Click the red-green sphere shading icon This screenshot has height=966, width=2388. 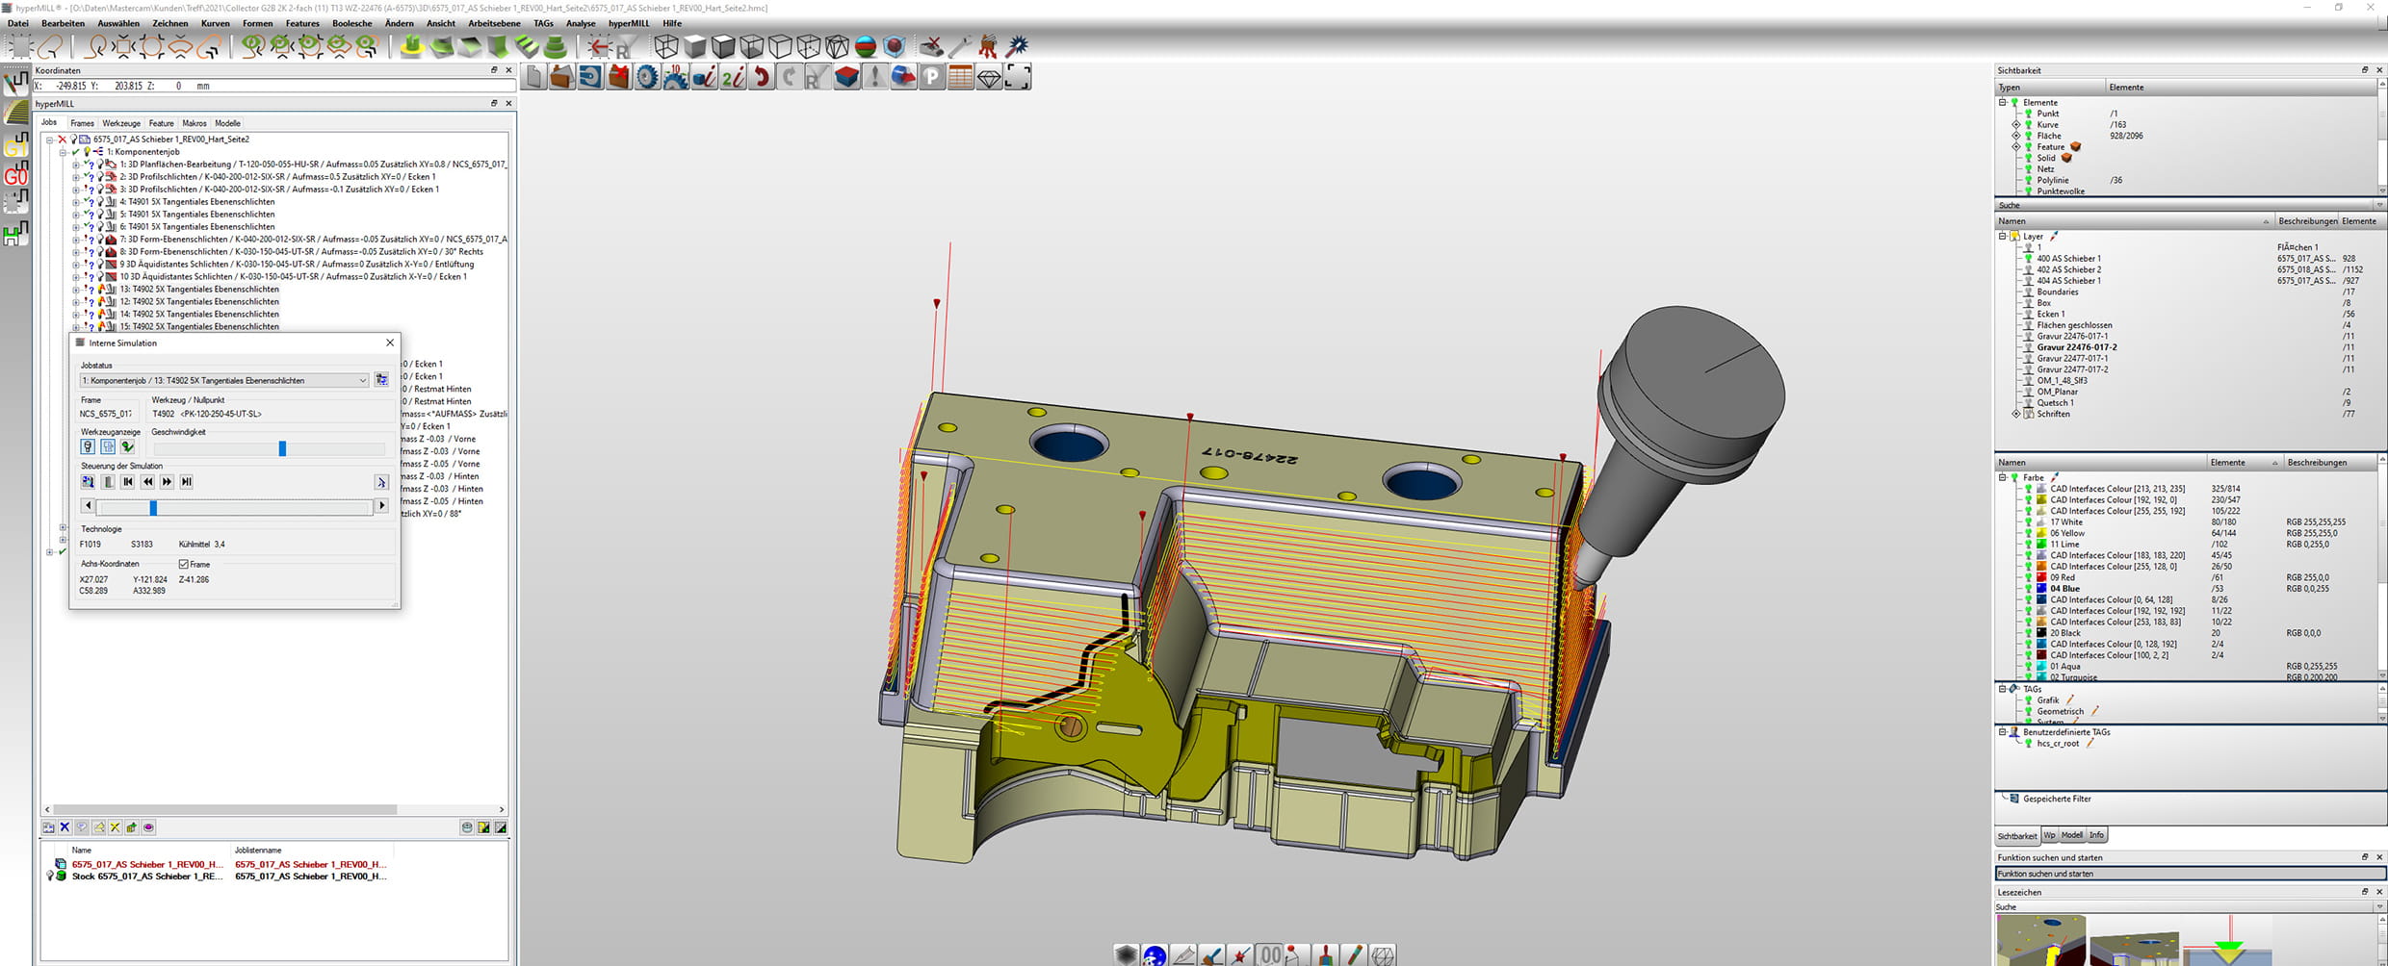point(866,46)
